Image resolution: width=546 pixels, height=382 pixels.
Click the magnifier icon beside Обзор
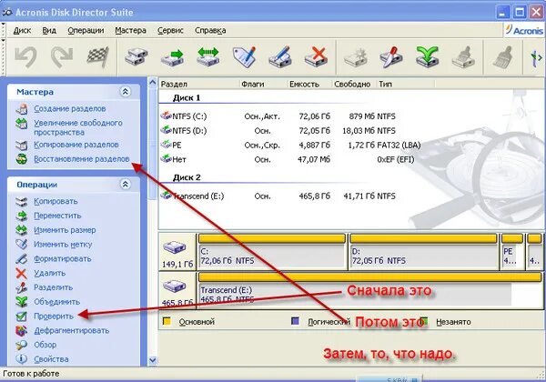pyautogui.click(x=21, y=345)
